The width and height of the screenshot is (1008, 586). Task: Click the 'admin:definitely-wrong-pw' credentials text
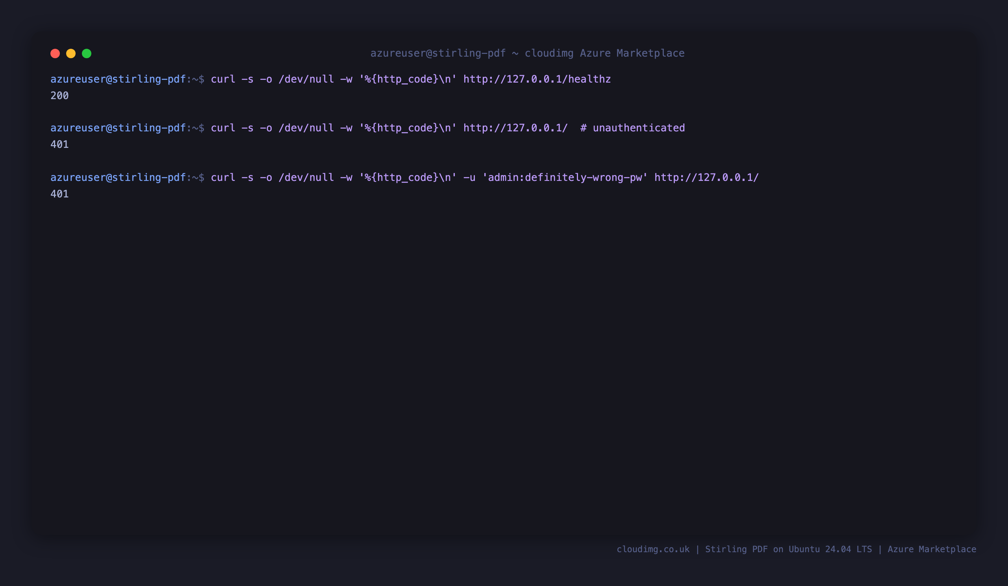[565, 177]
